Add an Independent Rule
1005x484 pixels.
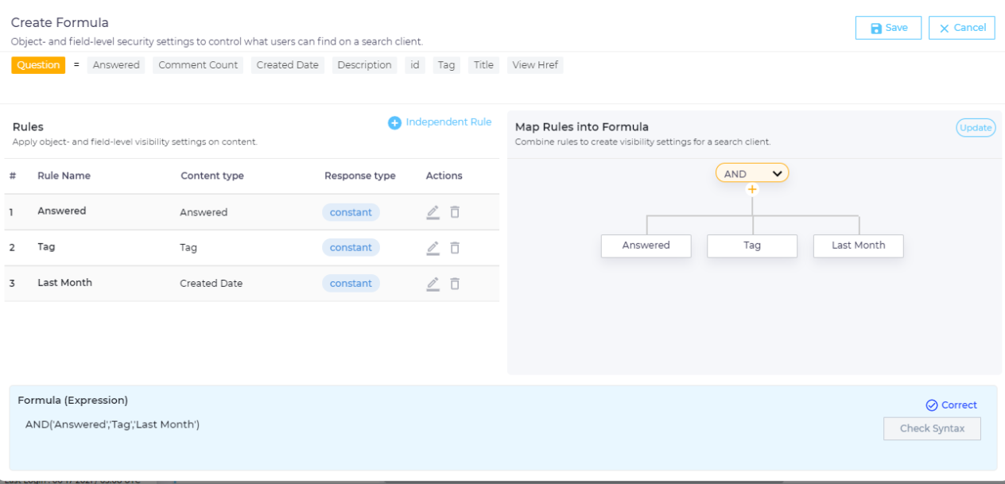440,122
